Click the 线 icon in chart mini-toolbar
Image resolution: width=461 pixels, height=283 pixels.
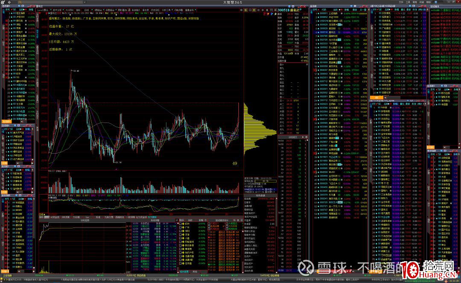click(258, 10)
